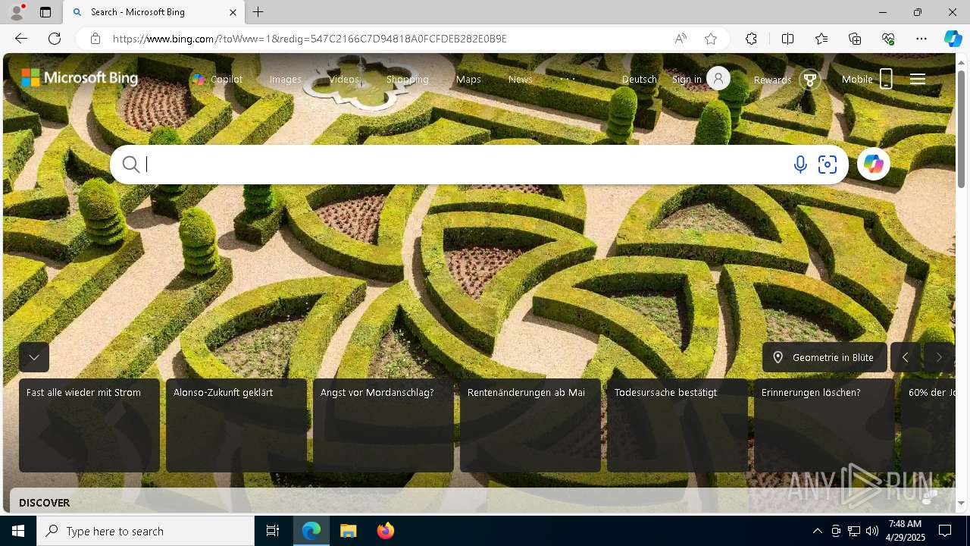
Task: Open Rewards trophy icon
Action: click(810, 79)
